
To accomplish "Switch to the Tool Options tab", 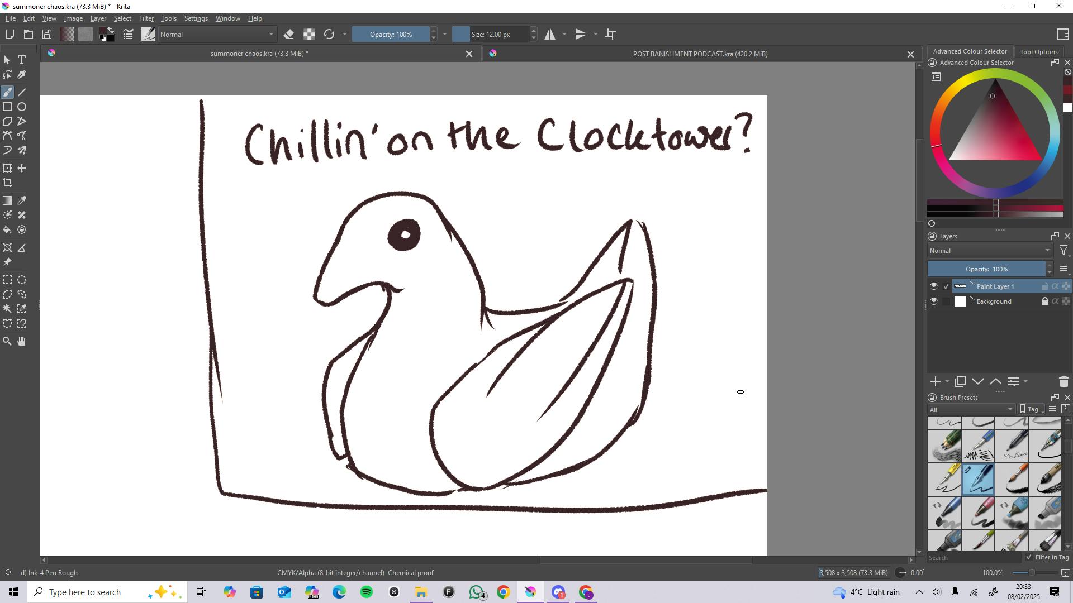I will [1038, 52].
